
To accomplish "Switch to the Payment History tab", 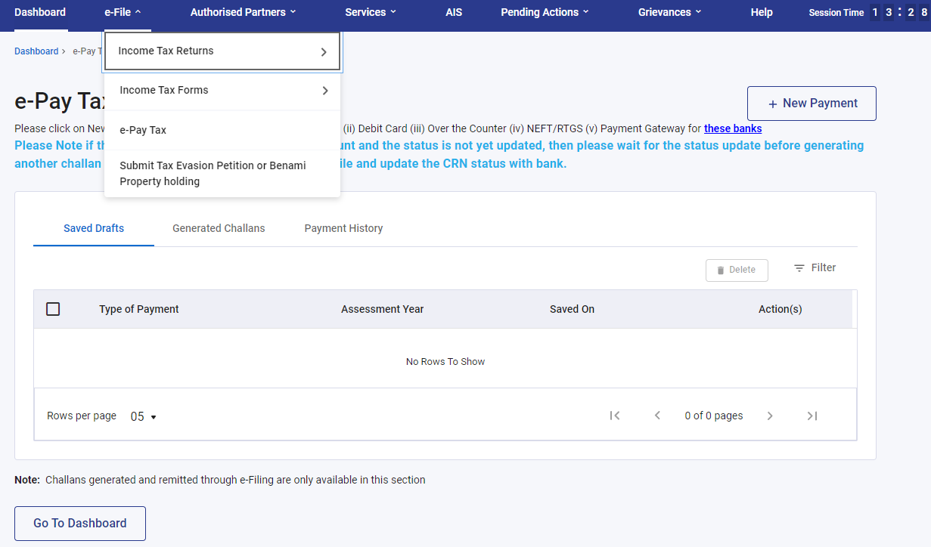I will pyautogui.click(x=343, y=228).
